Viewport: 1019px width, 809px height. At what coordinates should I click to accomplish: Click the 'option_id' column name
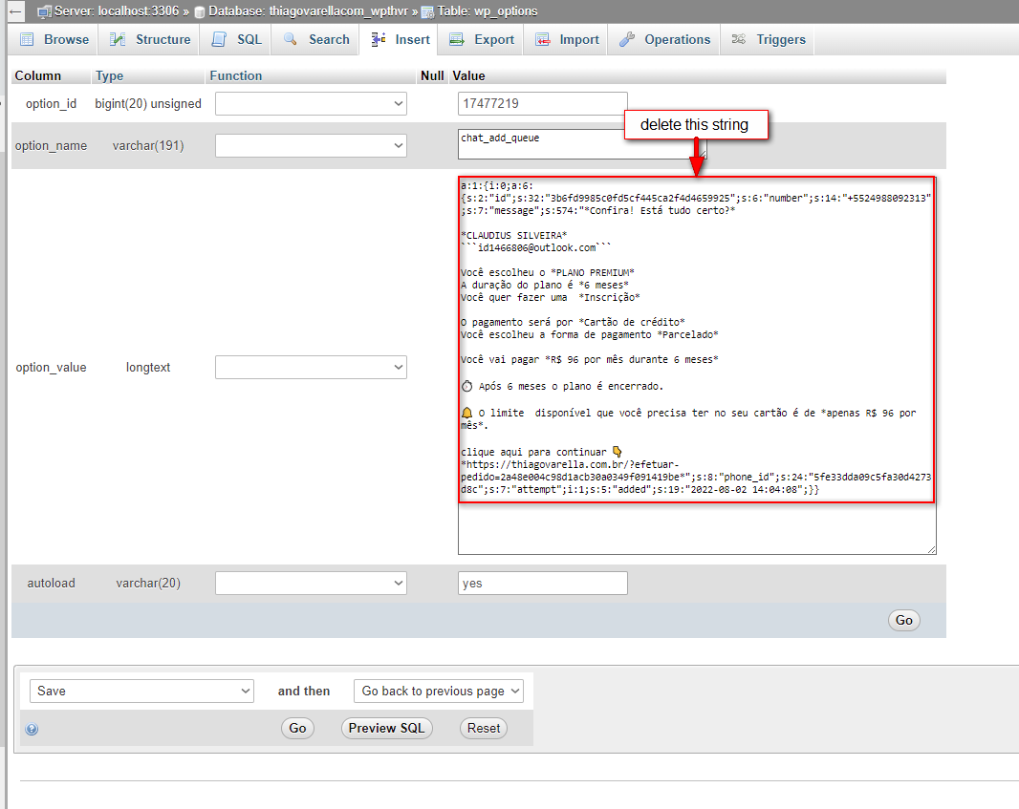click(51, 104)
